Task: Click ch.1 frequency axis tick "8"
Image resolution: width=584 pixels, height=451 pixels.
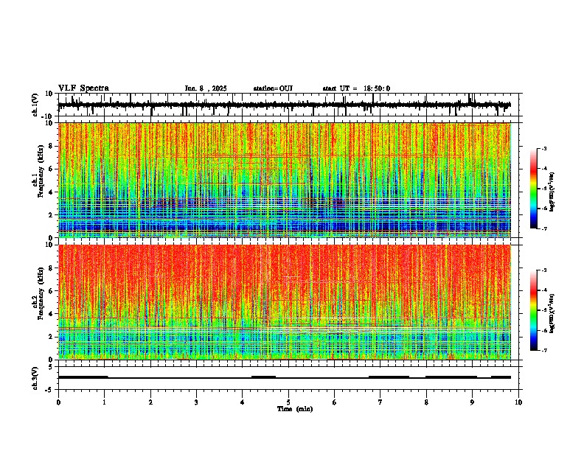Action: click(52, 146)
